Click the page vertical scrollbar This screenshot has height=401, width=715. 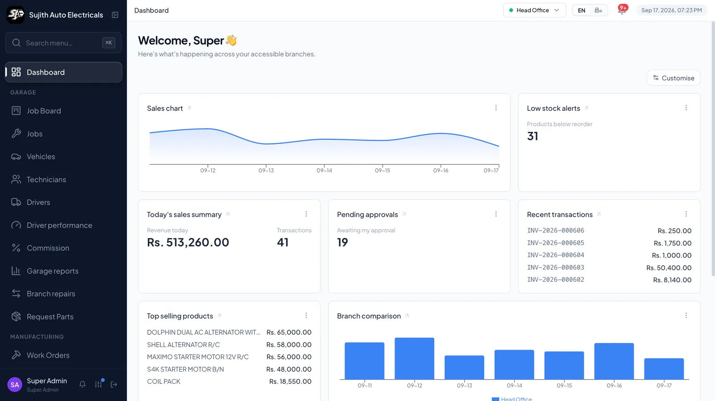tap(713, 149)
